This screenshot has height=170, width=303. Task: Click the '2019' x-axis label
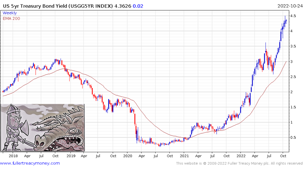[71, 156]
